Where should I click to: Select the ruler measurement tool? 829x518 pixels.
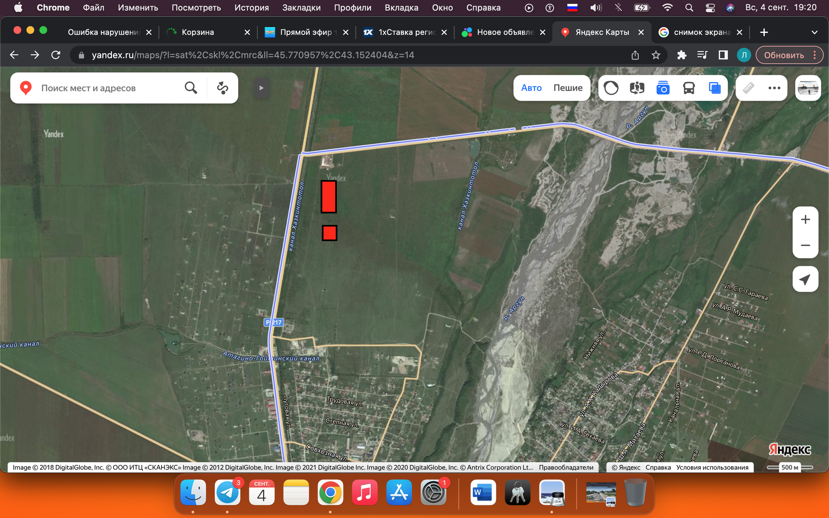tap(748, 88)
